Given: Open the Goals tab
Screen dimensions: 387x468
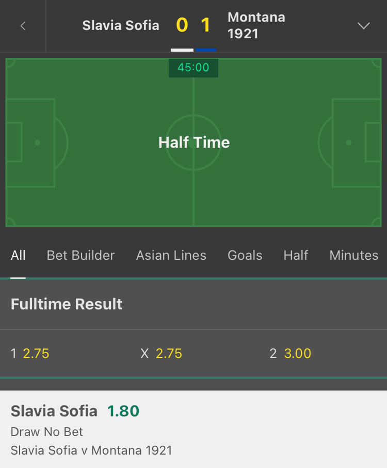Looking at the screenshot, I should pos(245,256).
